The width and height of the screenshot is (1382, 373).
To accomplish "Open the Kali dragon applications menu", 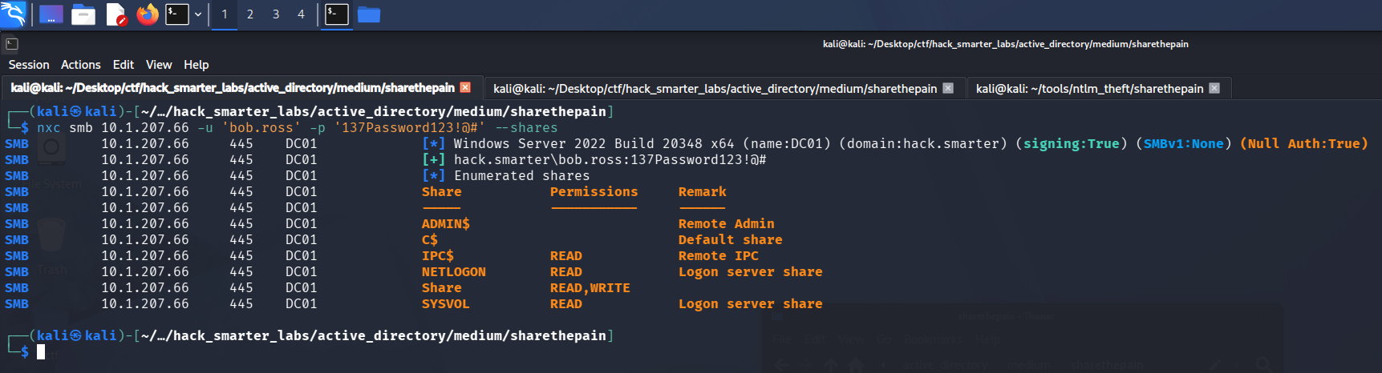I will point(13,14).
